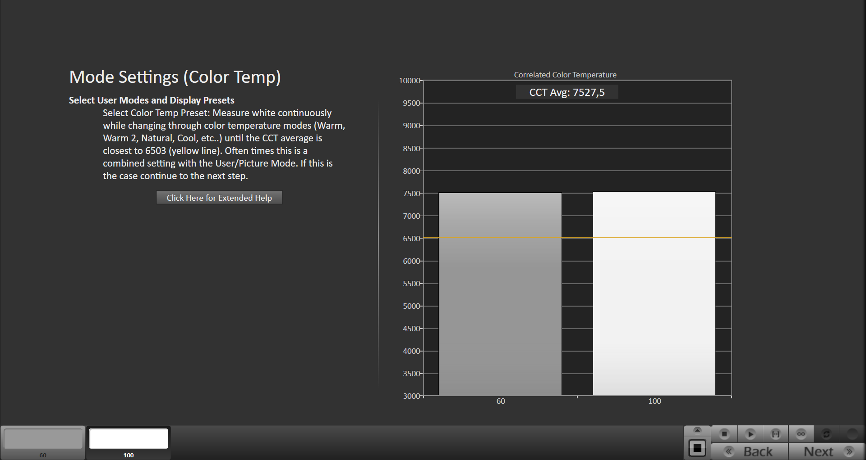Click the 6500 axis label
Viewport: 866px width, 460px height.
[411, 239]
